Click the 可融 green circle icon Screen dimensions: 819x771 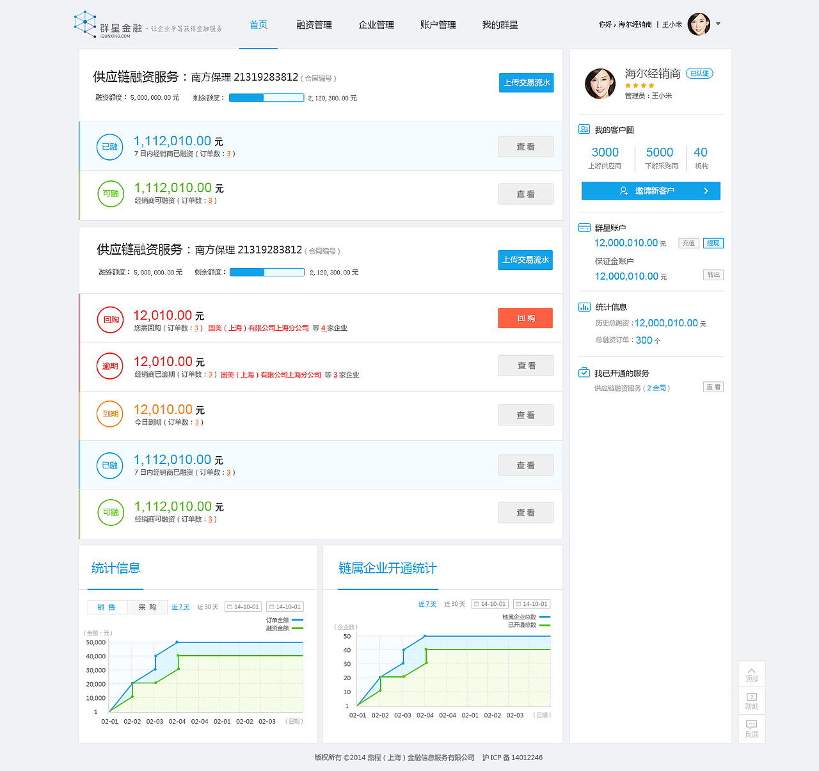pos(110,193)
